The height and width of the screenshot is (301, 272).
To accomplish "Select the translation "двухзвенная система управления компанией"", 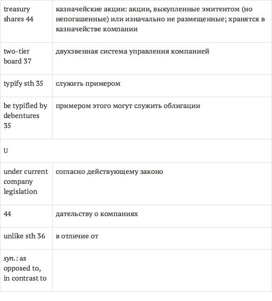I will [132, 51].
